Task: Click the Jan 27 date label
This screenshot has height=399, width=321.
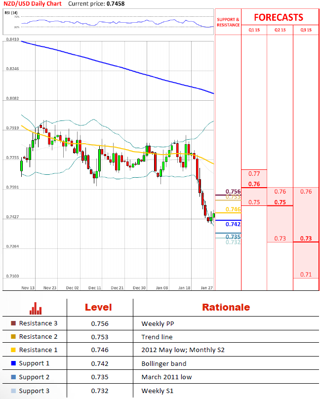Action: click(206, 288)
